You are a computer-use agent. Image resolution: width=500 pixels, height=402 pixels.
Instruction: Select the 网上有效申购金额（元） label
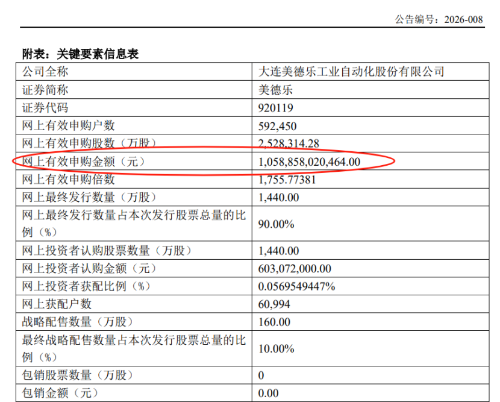click(x=84, y=162)
